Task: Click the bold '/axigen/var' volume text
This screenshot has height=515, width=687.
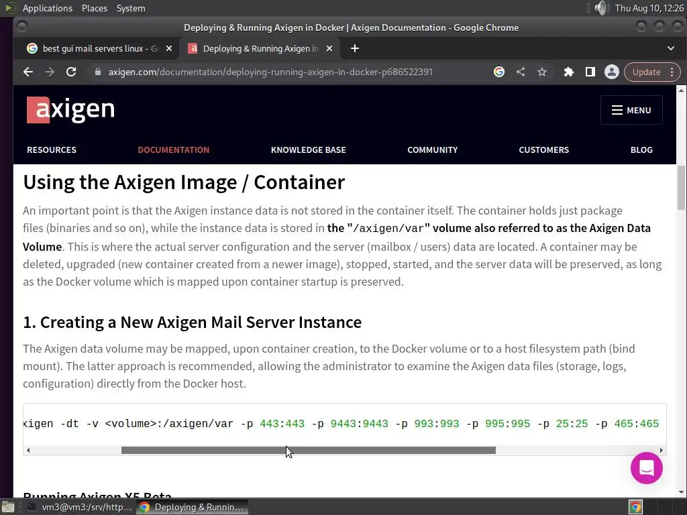Action: [x=388, y=229]
